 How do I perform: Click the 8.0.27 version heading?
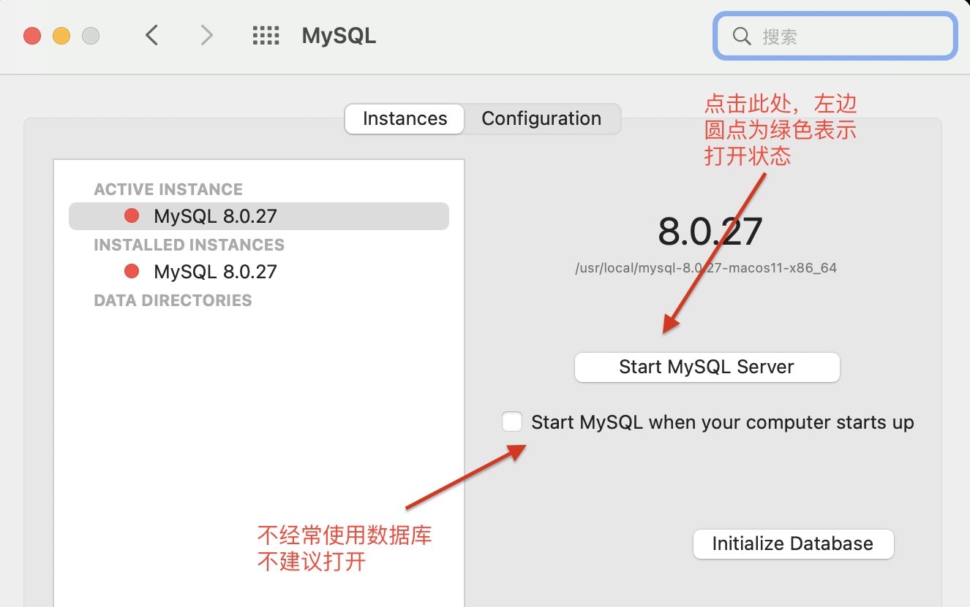click(710, 232)
